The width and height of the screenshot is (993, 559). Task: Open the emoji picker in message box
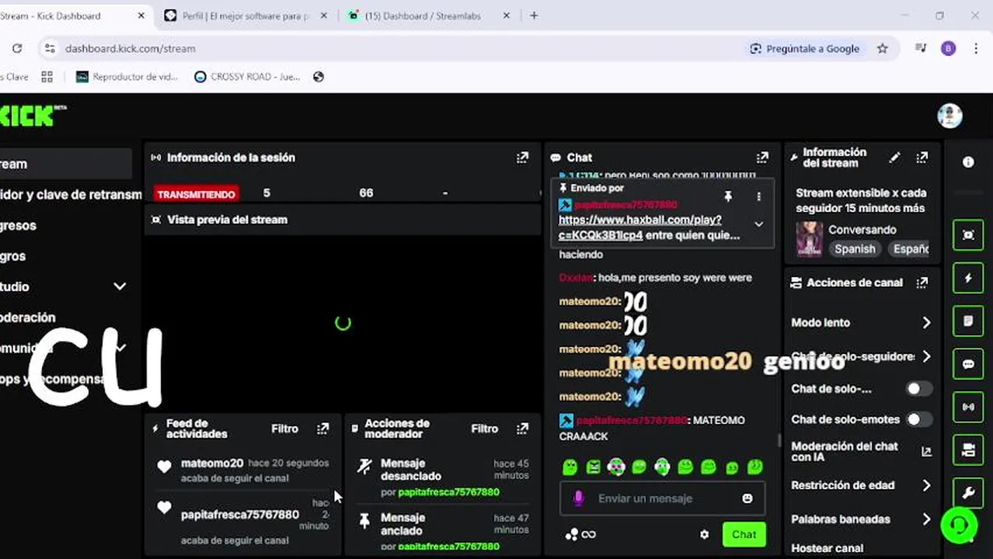pyautogui.click(x=747, y=498)
